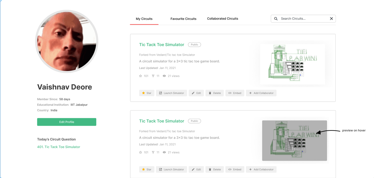Star the first Tic Tack Toe Simulator circuit
This screenshot has width=374, height=178.
coord(147,93)
